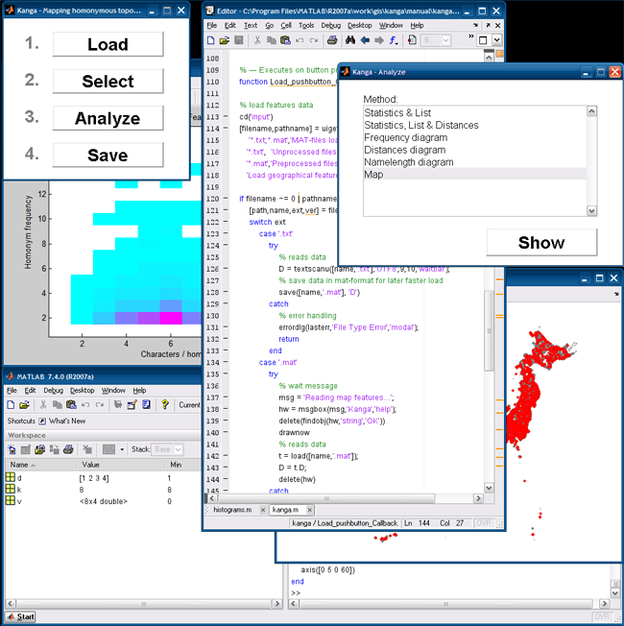
Task: Print the document via Editor printer icon
Action: tap(332, 40)
